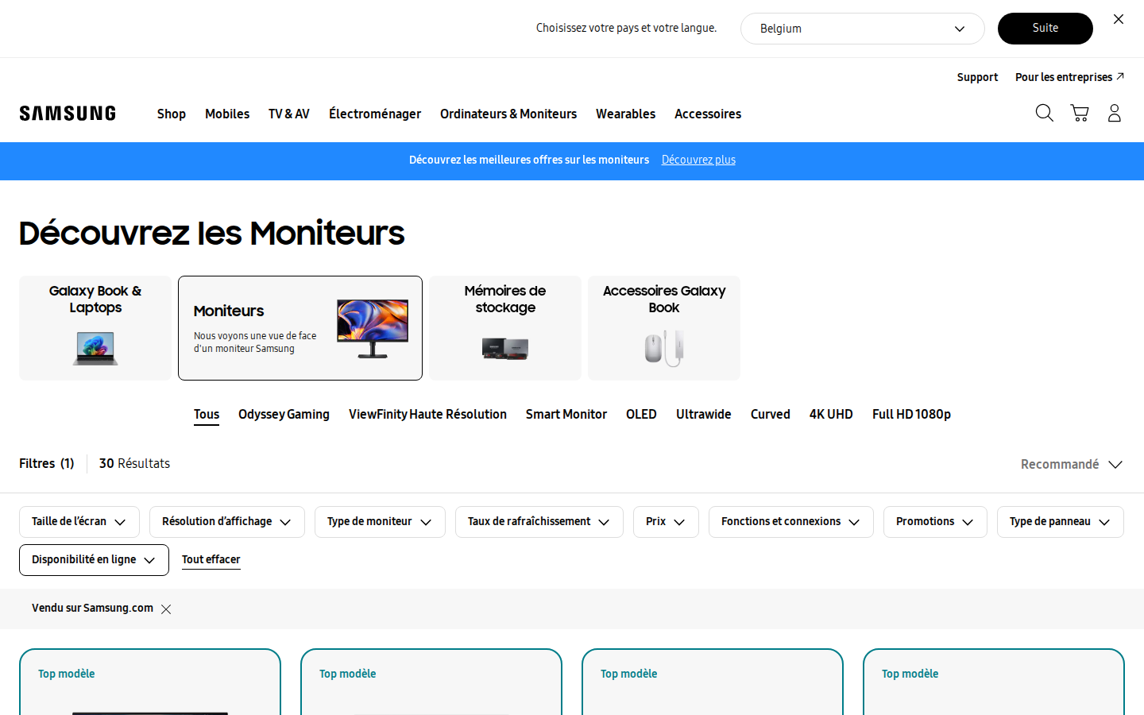Open the Ordinateurs & Moniteurs menu
This screenshot has height=715, width=1144.
508,114
